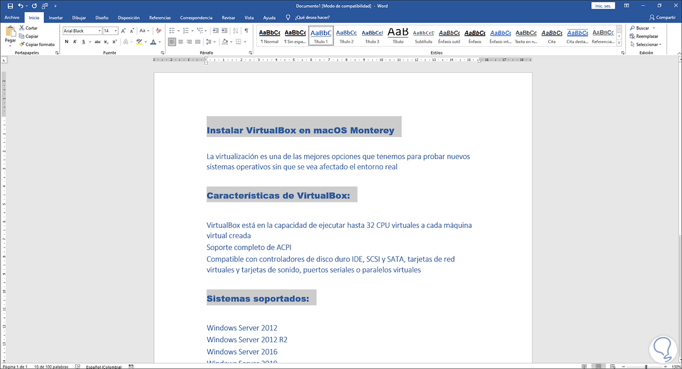Expand the Seleccionar dropdown
The image size is (682, 369).
659,44
